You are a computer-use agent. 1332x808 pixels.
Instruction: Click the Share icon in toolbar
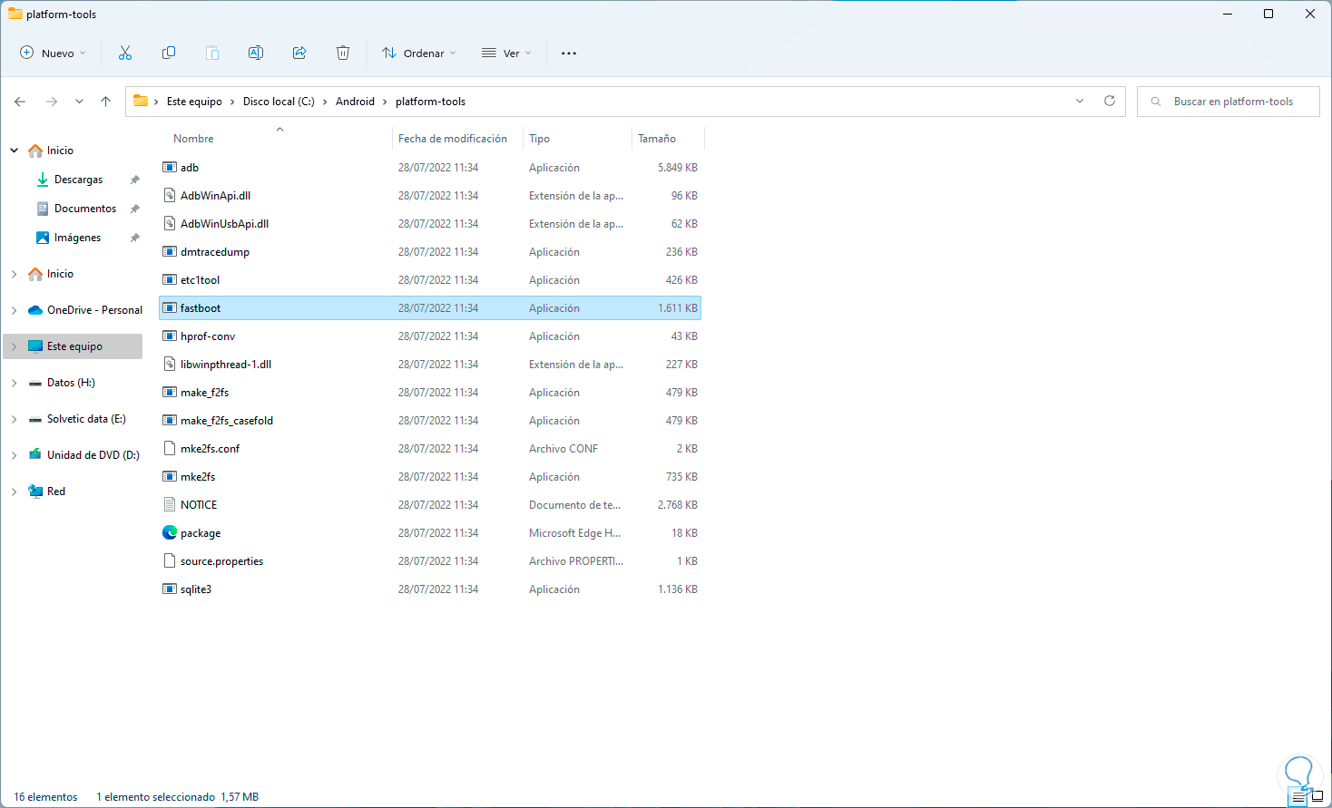point(299,54)
